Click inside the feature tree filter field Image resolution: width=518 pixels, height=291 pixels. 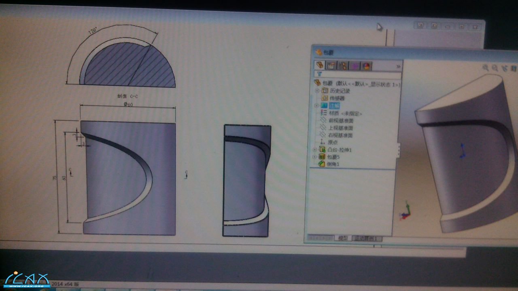tap(360, 74)
